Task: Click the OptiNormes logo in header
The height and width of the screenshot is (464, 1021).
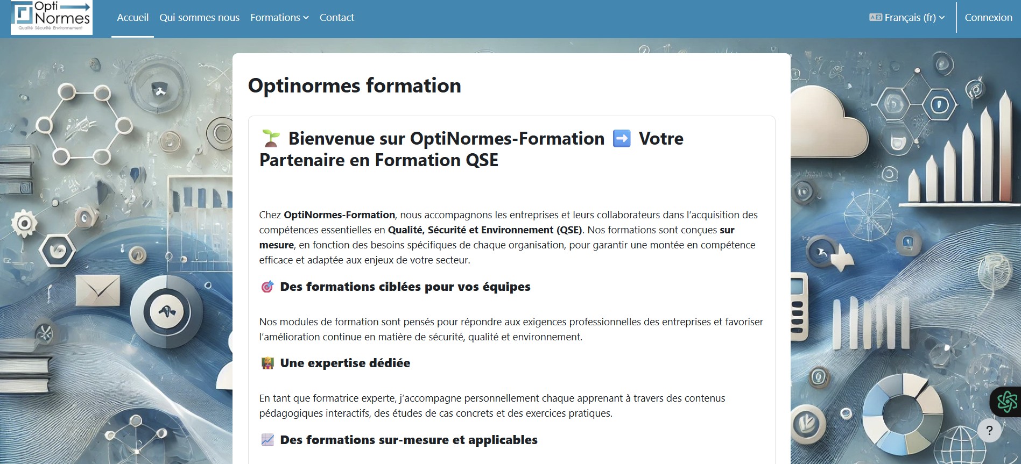Action: pyautogui.click(x=52, y=17)
